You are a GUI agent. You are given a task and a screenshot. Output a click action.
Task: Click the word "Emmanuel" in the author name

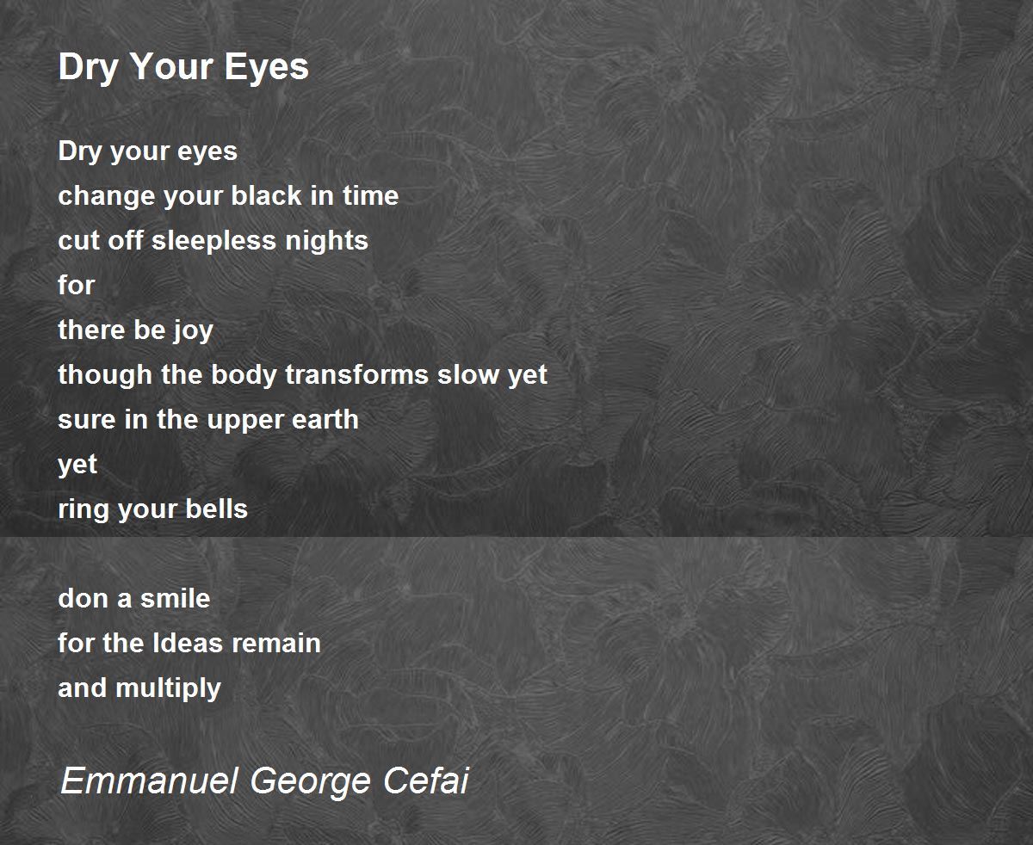150,781
